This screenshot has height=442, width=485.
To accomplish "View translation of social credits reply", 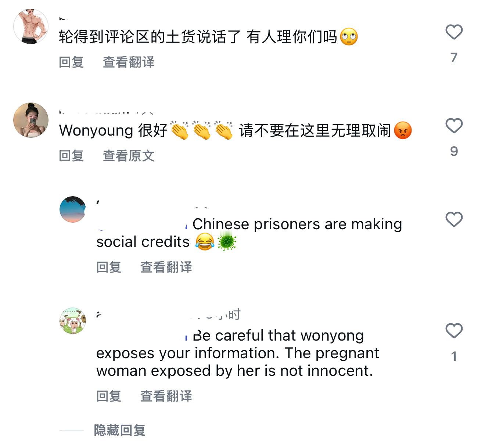I will [x=166, y=267].
